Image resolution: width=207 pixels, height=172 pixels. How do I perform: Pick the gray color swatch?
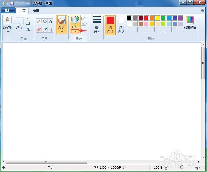[x=135, y=18]
